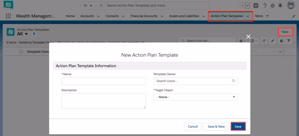This screenshot has width=299, height=136.
Task: Open the Setup gear icon
Action: [x=272, y=6]
